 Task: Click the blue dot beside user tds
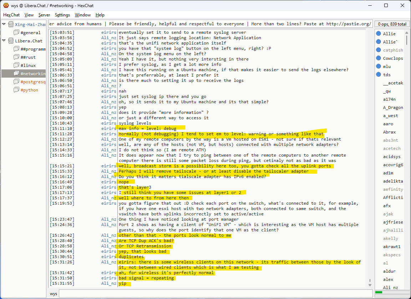pyautogui.click(x=378, y=75)
